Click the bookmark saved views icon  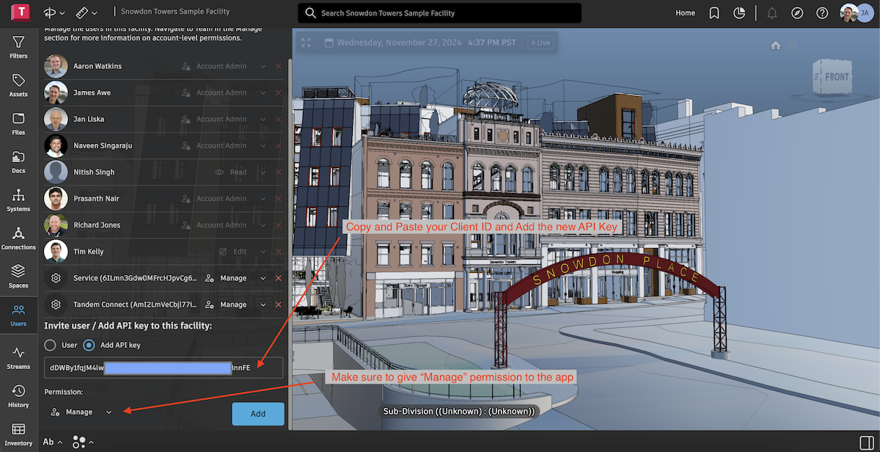(x=714, y=12)
